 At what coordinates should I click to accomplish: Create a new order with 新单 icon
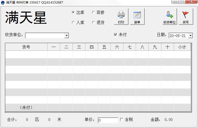click(x=137, y=17)
